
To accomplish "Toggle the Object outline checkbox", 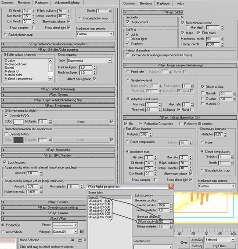I will (x=202, y=87).
